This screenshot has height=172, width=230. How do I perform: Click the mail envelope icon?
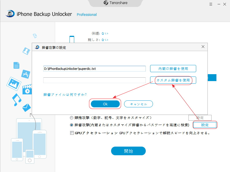point(27,108)
